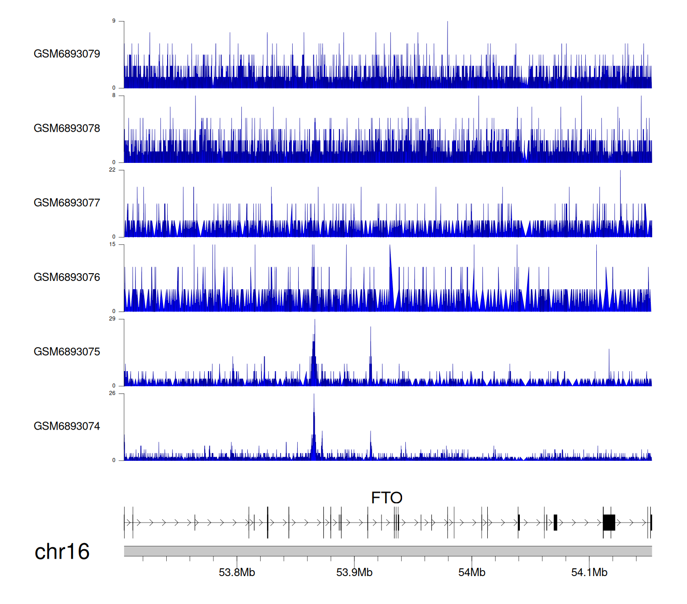Screen dimensions: 687x604
Task: Select the 53.9Mb position label
Action: click(354, 572)
